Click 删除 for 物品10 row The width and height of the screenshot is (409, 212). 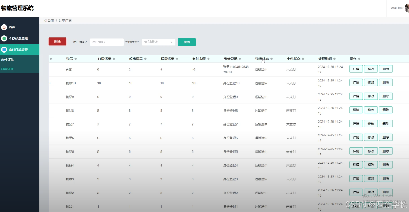coord(386,83)
